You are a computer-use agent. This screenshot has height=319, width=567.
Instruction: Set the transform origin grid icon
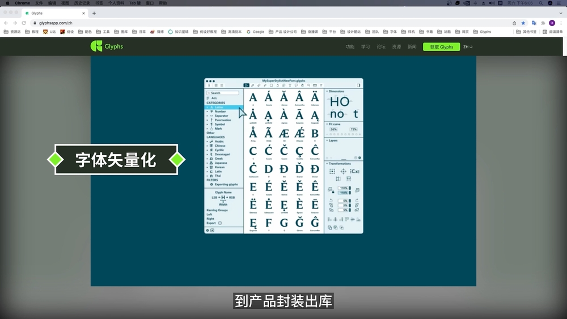tap(332, 171)
